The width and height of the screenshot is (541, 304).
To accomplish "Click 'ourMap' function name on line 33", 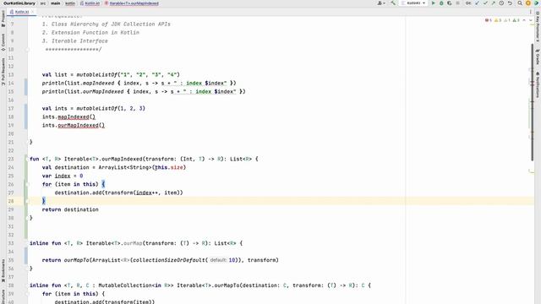I will tap(133, 243).
